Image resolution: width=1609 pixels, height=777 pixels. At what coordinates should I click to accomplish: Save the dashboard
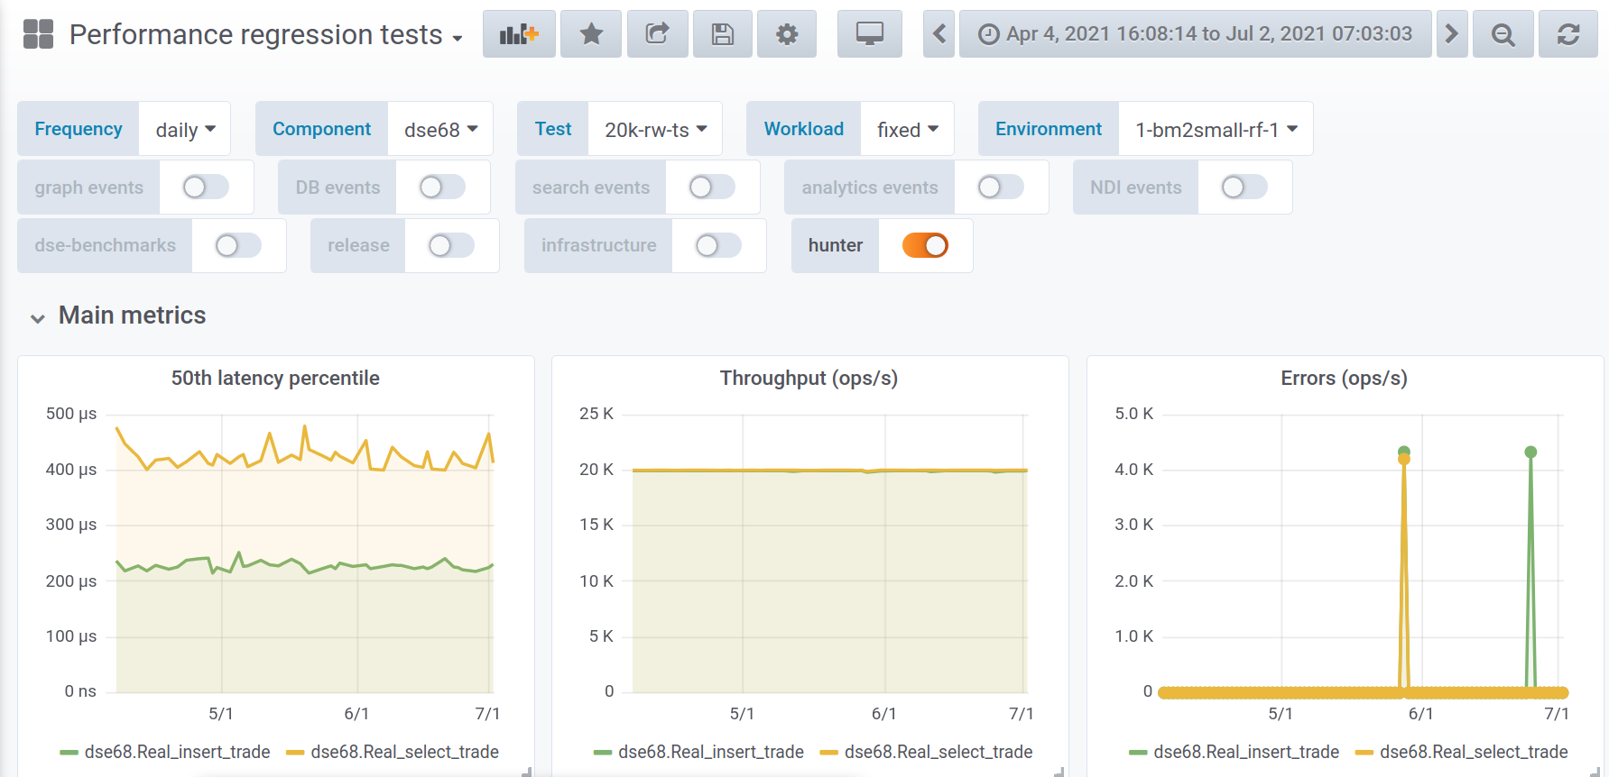tap(723, 34)
